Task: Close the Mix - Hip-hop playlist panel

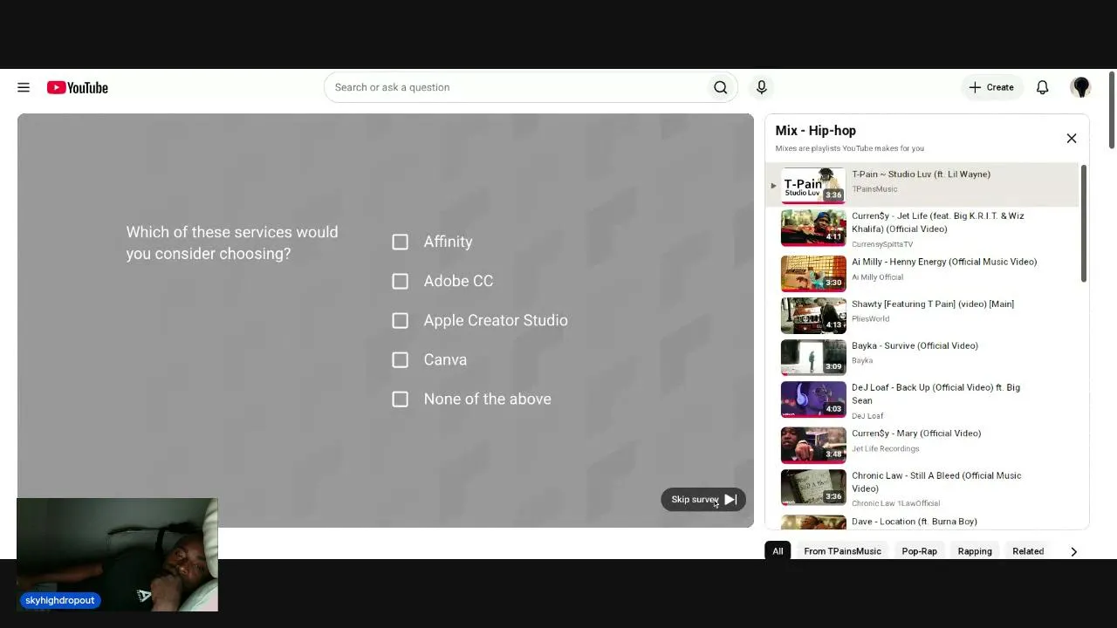Action: pos(1072,138)
